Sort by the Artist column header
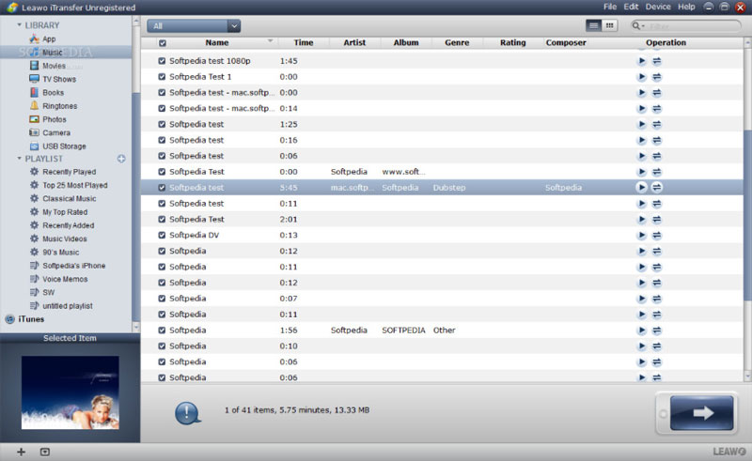 pyautogui.click(x=354, y=42)
